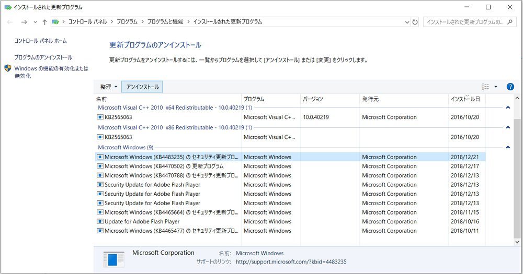The height and width of the screenshot is (274, 523).
Task: Refresh the installed updates list
Action: 415,22
